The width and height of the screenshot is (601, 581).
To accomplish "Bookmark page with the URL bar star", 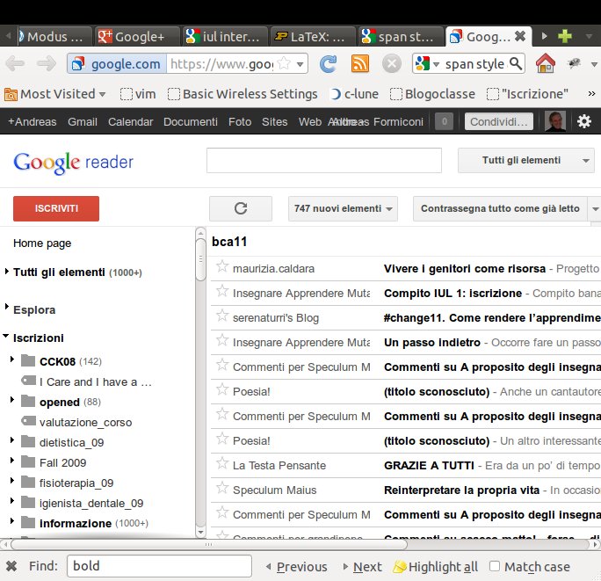I will point(284,63).
